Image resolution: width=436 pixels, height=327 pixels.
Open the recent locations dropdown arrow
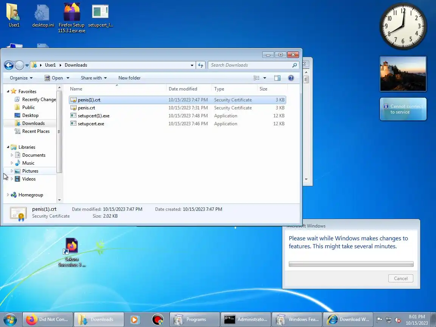pyautogui.click(x=27, y=65)
